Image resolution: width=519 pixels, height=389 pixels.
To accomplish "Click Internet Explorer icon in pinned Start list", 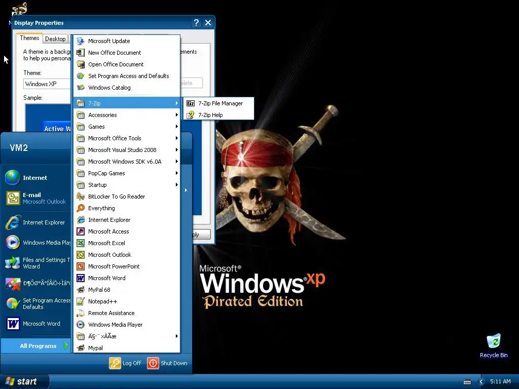I will click(13, 222).
